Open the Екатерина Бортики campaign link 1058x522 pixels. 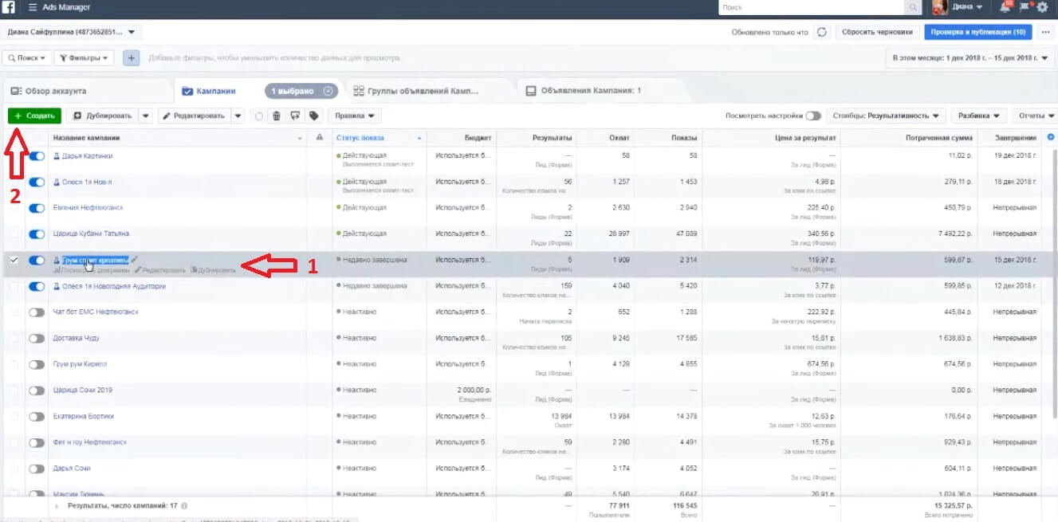click(84, 416)
